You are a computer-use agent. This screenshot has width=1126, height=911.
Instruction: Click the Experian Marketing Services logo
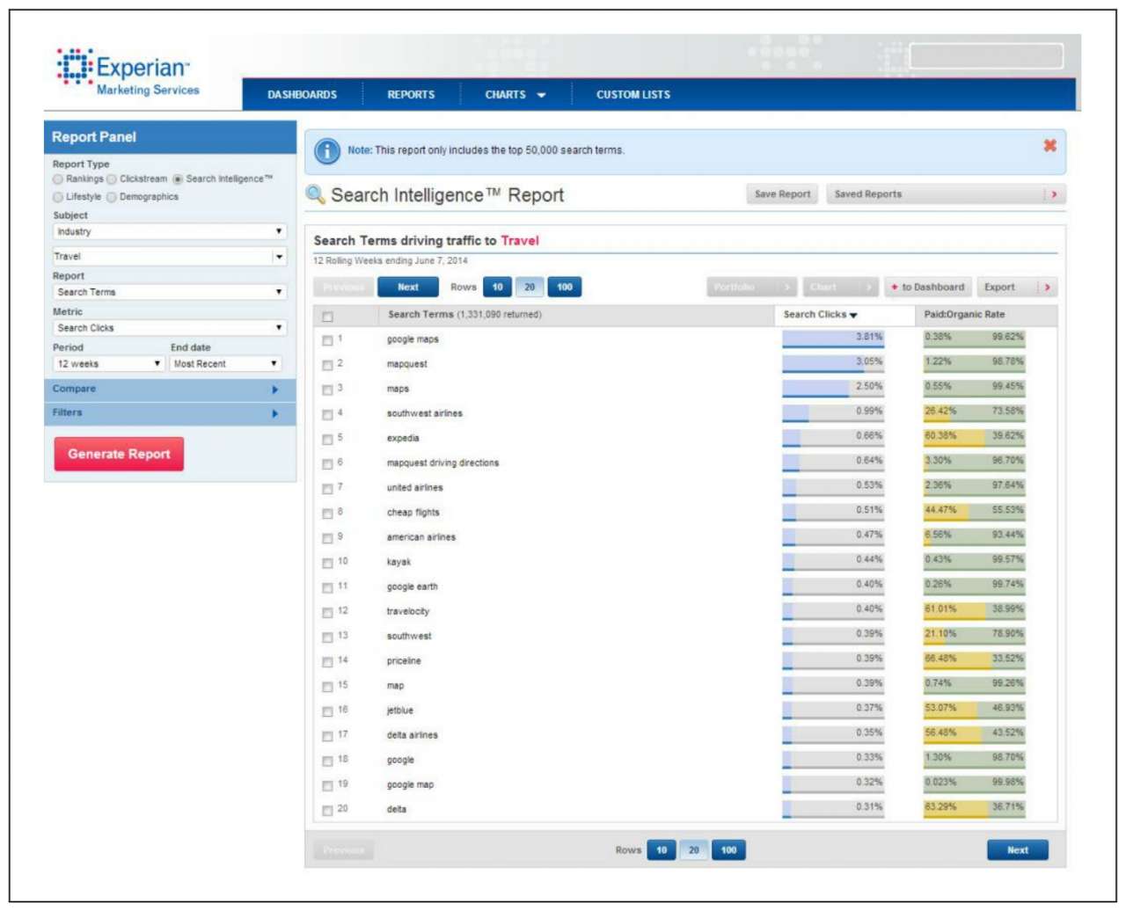tap(128, 72)
